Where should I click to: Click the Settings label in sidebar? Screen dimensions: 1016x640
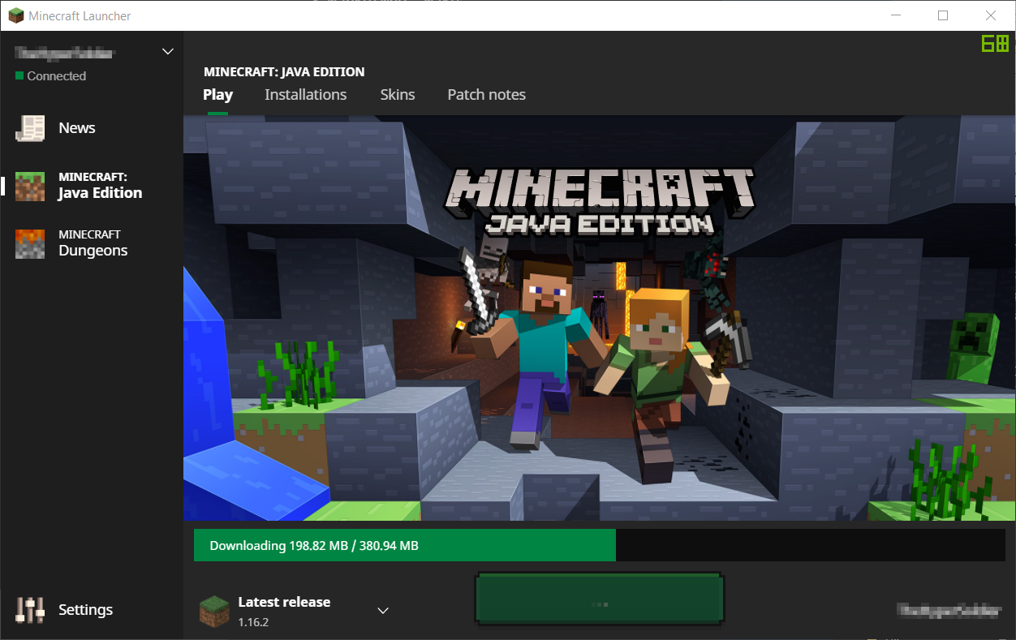85,610
